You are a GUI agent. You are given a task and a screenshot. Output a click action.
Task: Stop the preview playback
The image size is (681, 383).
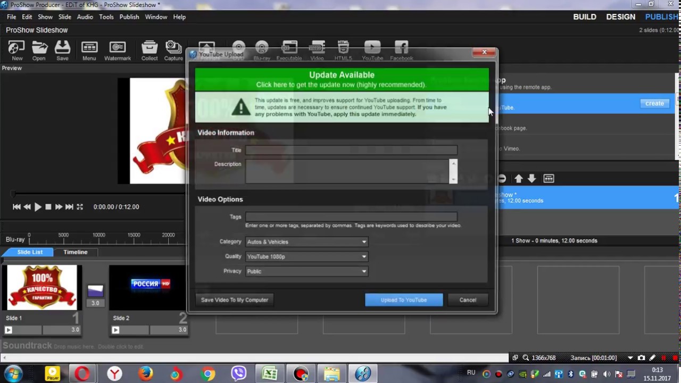[48, 207]
